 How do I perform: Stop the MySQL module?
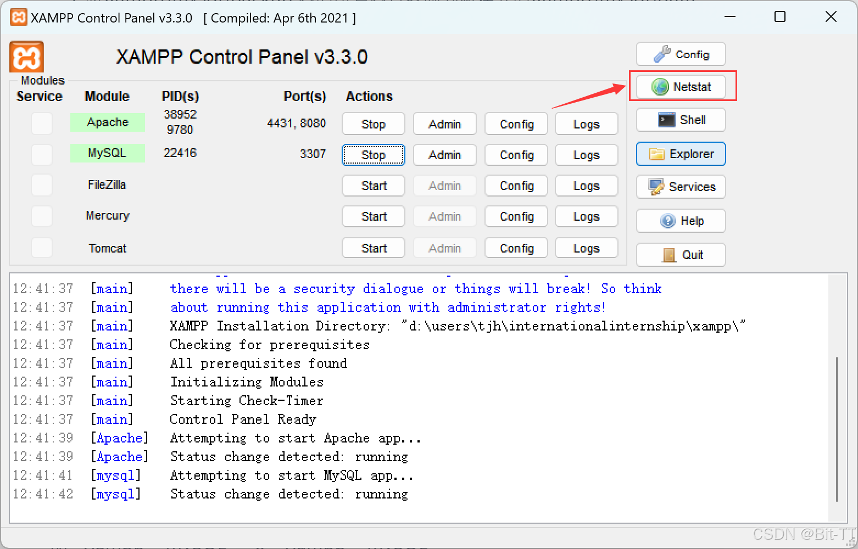374,155
